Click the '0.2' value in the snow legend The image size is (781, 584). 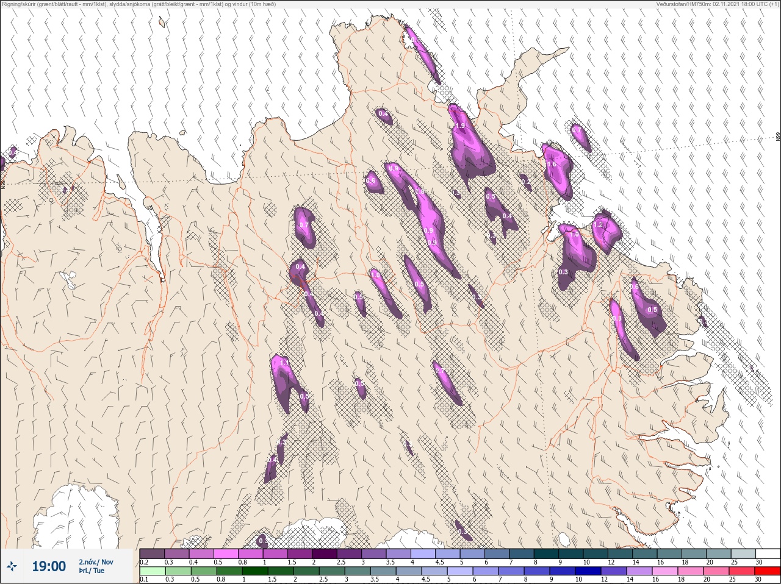[144, 562]
